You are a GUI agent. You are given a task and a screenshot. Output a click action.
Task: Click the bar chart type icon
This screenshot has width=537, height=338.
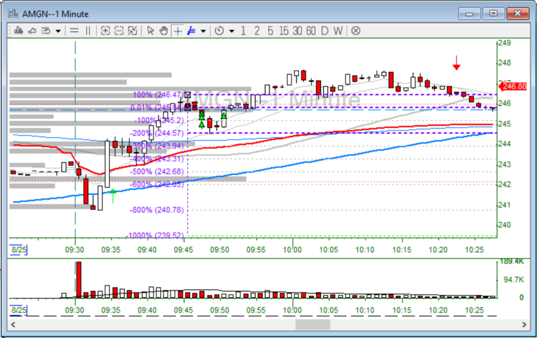point(19,31)
